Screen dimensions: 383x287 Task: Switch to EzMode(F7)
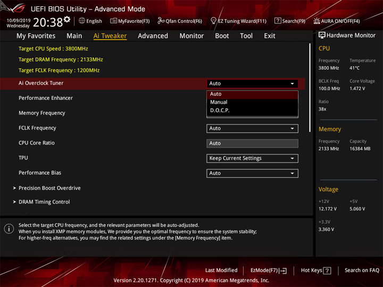[269, 271]
